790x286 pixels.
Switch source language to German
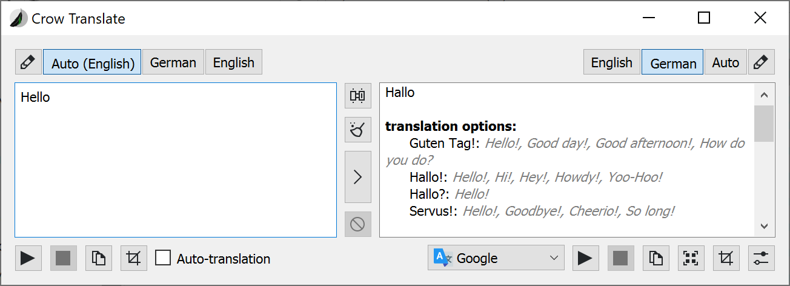[x=173, y=62]
